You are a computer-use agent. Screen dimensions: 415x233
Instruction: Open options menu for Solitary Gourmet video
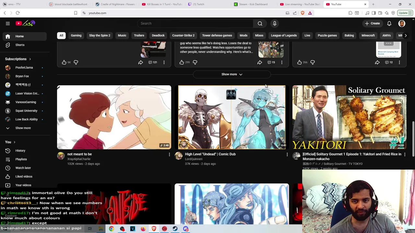point(405,155)
